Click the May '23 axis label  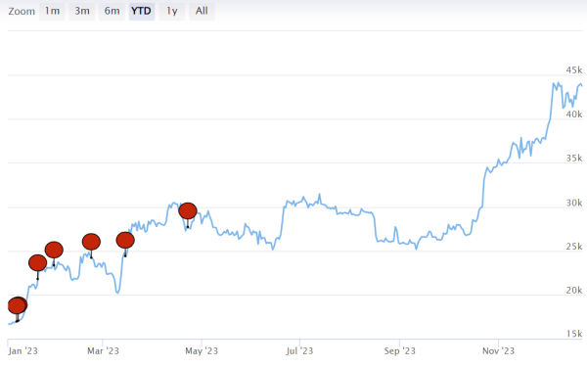coord(202,351)
